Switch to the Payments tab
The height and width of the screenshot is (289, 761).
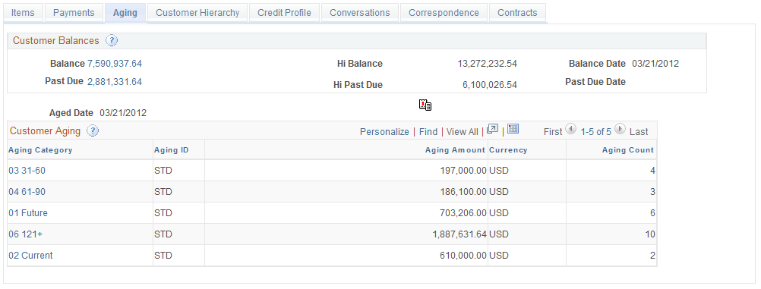pyautogui.click(x=74, y=13)
